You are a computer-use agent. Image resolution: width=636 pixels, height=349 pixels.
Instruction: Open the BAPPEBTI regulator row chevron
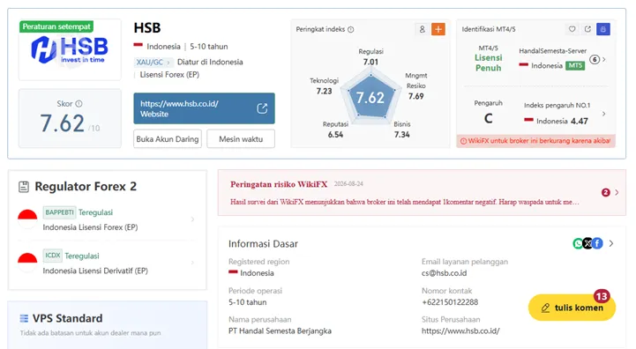(x=192, y=219)
